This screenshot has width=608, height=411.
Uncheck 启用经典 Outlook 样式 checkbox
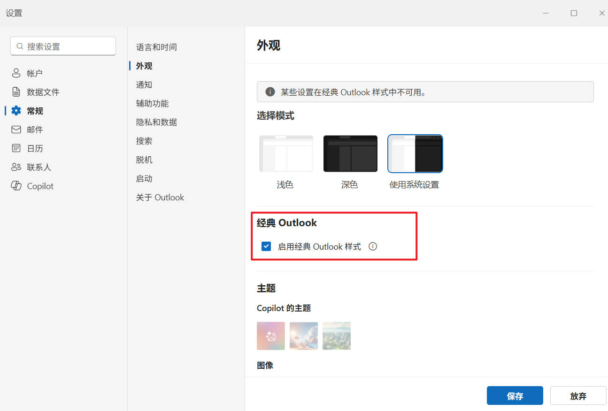click(x=266, y=246)
